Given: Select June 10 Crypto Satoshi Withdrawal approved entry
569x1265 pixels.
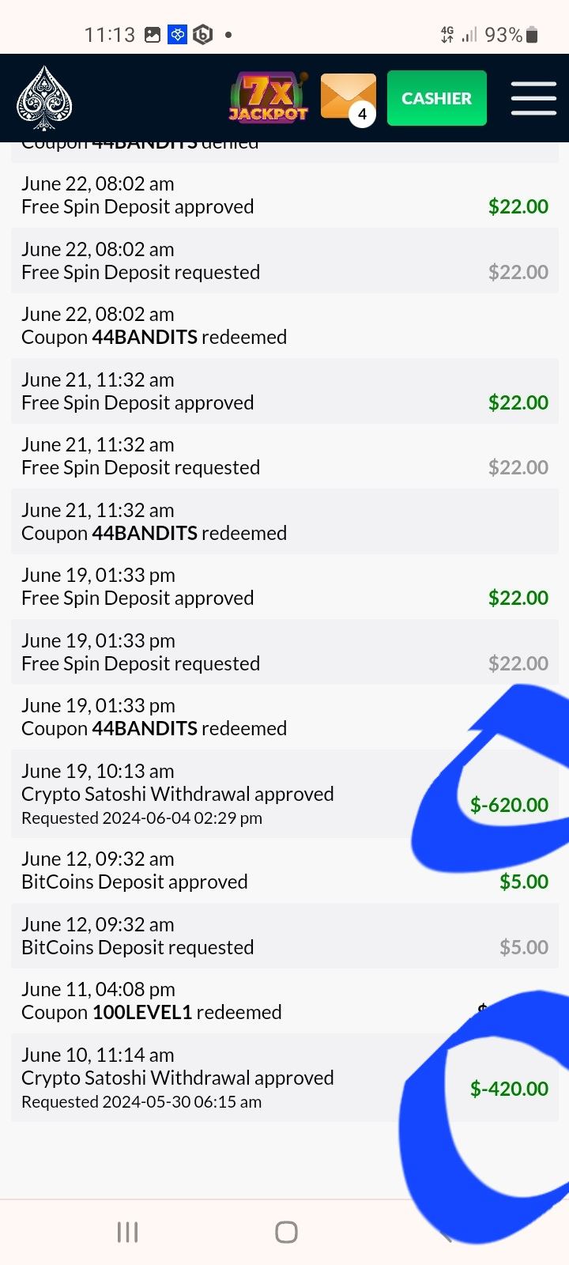Looking at the screenshot, I should pos(237,1078).
